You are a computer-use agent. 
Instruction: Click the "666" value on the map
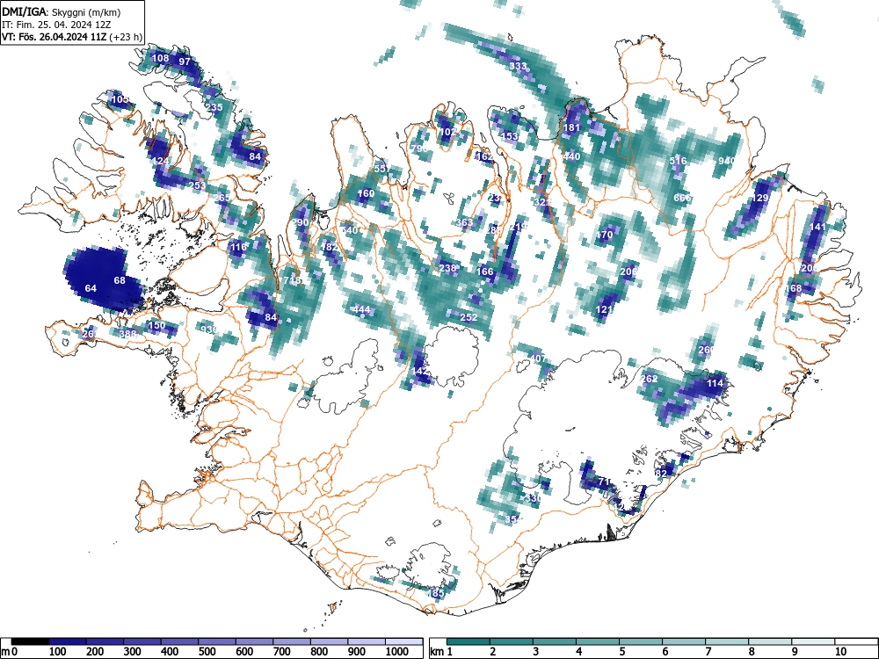pyautogui.click(x=682, y=198)
